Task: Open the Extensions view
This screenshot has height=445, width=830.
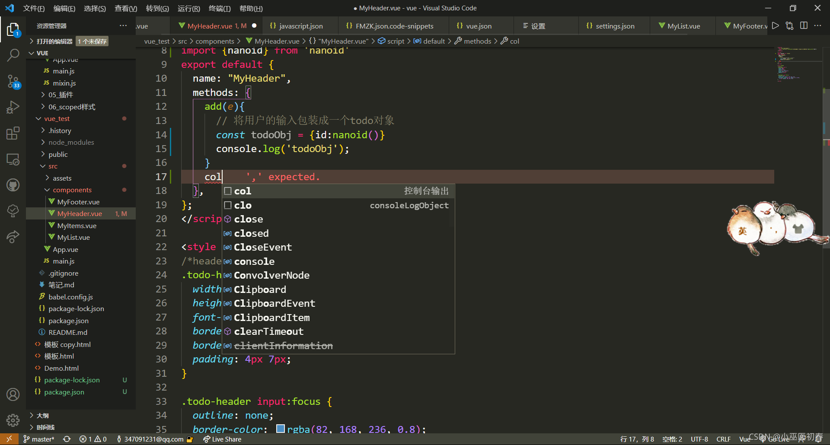Action: click(13, 133)
